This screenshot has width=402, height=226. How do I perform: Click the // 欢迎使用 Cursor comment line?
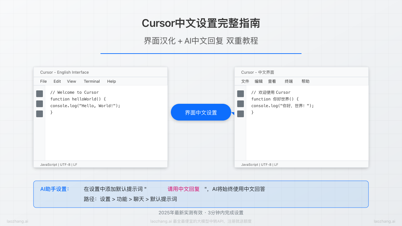click(271, 92)
